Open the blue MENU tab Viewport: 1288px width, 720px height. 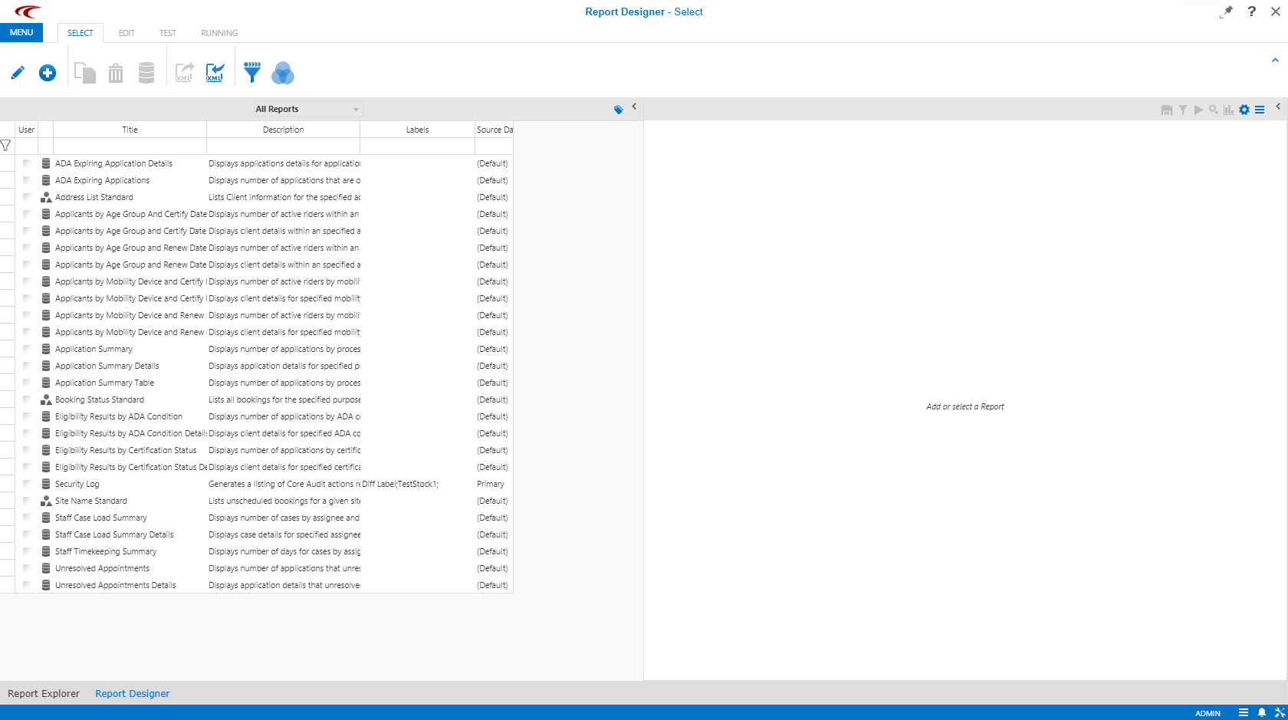point(21,32)
